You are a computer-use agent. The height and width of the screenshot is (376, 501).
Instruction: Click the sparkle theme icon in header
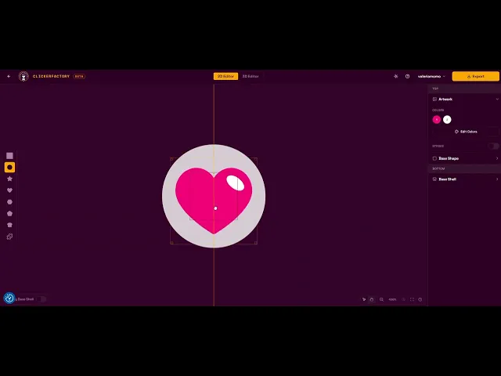pos(396,76)
